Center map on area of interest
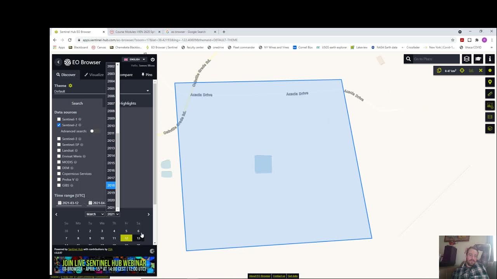Image resolution: width=497 pixels, height=279 pixels. (x=462, y=71)
